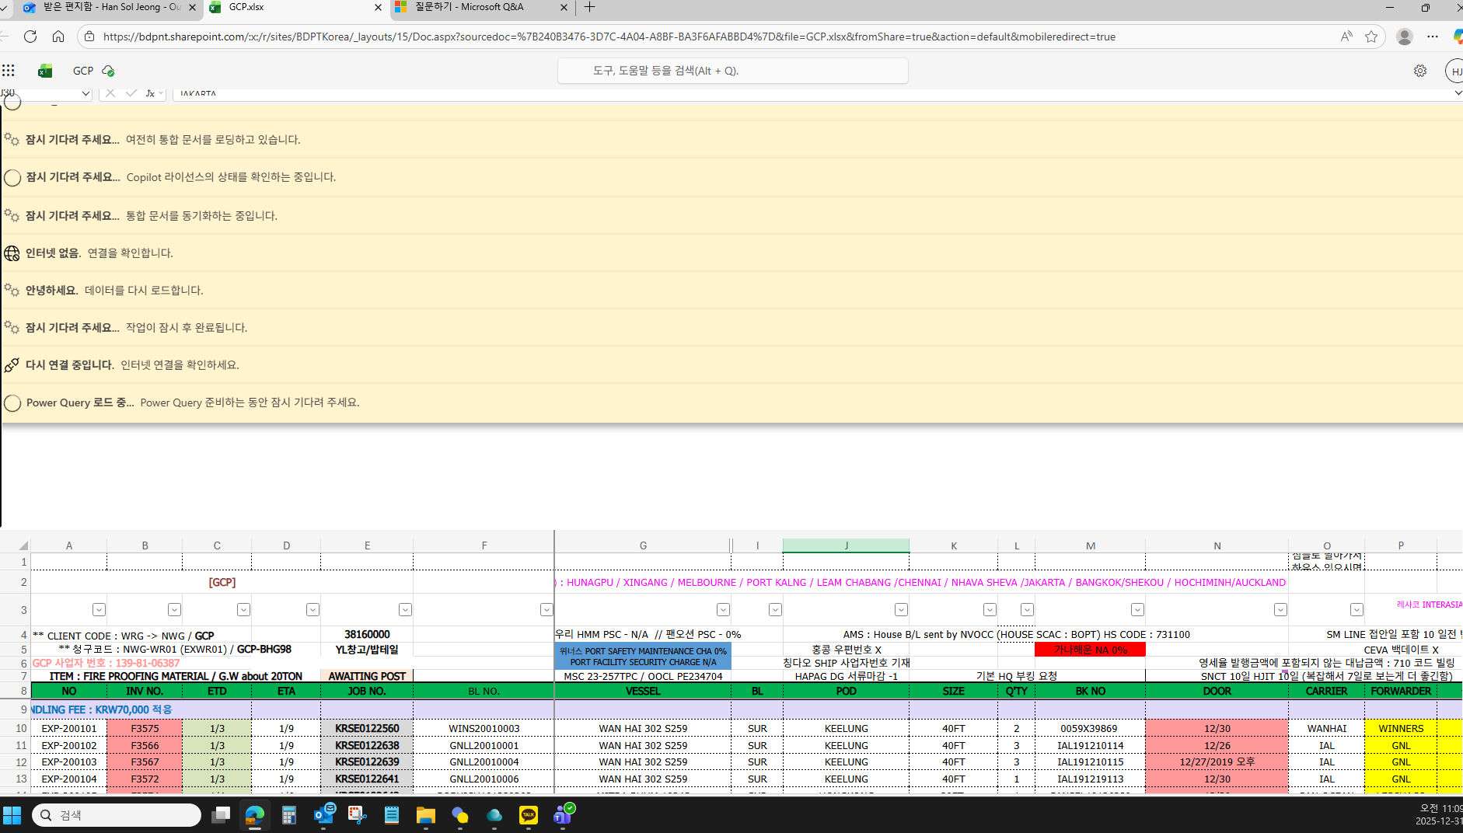
Task: Select cell with job KRSE0122560
Action: click(367, 729)
